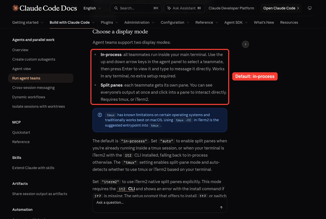Expand the Reference menu in the top navigation
Viewport: 326px width, 219px height.
click(x=207, y=22)
